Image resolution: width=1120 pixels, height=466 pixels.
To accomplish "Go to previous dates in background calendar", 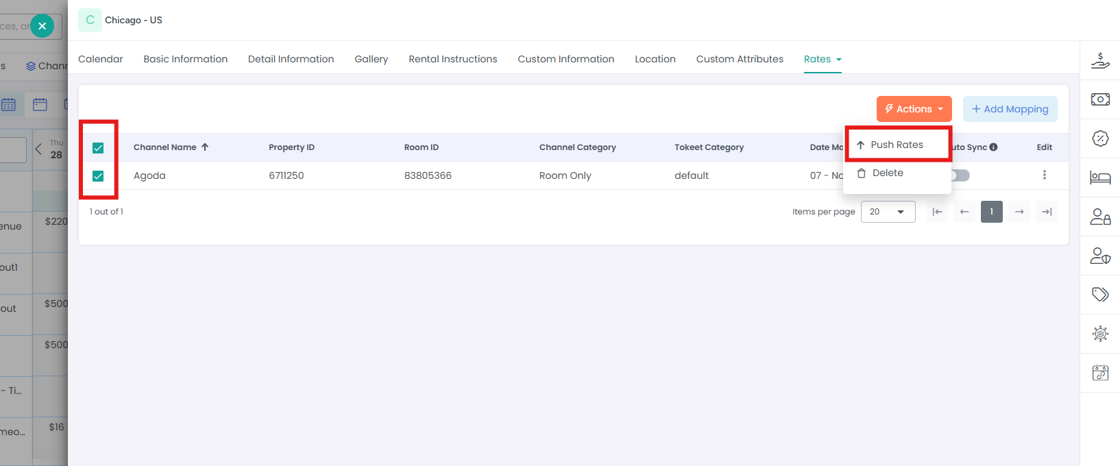I will (x=38, y=148).
